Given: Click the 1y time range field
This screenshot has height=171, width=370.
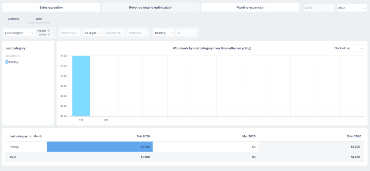Looking at the screenshot, I should coord(186,33).
